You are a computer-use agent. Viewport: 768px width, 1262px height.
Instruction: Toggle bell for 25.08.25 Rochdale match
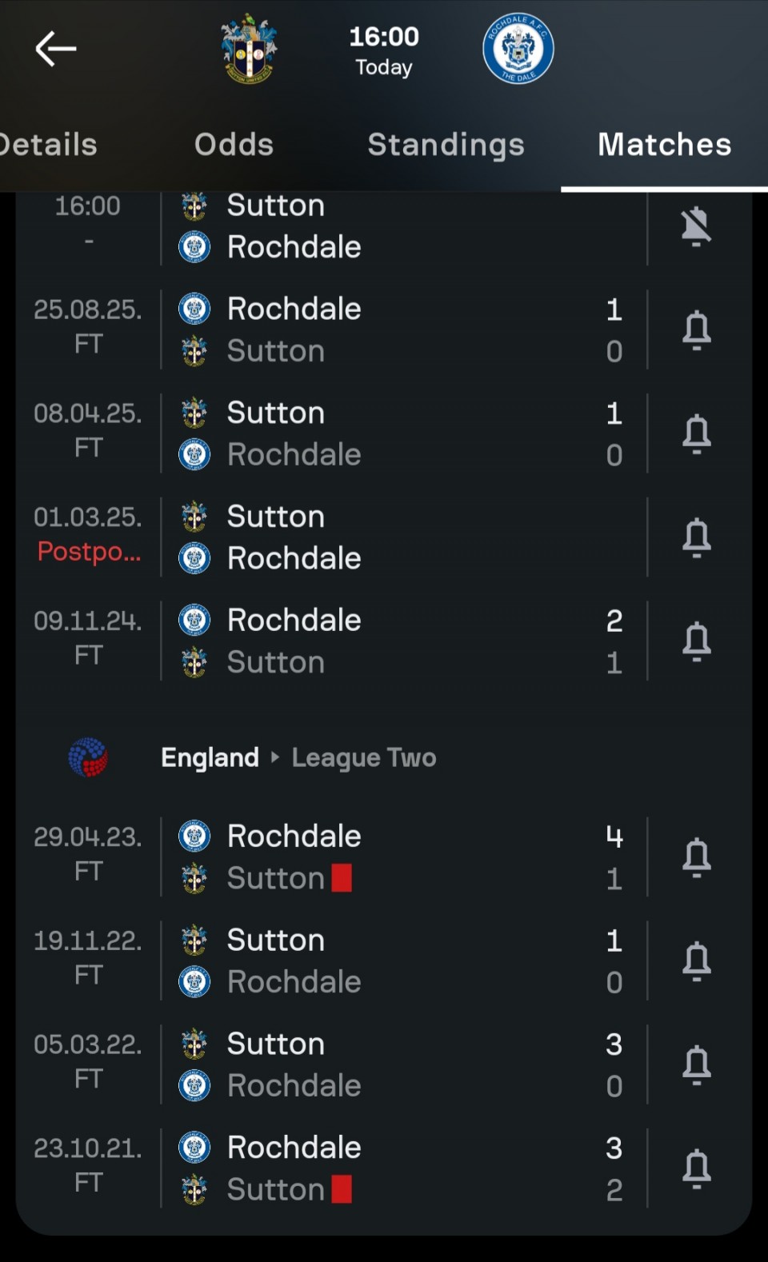click(696, 329)
